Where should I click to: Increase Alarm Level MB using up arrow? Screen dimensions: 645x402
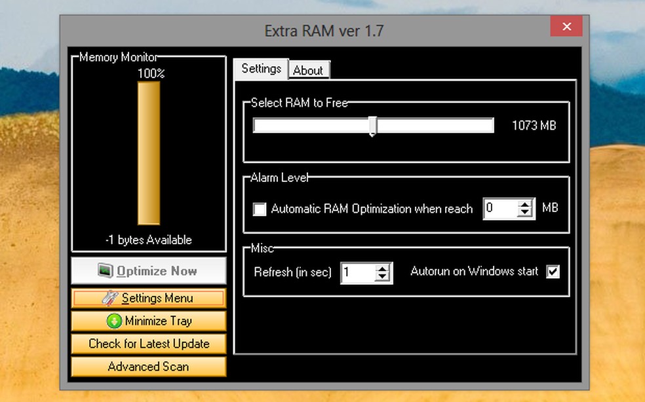pyautogui.click(x=525, y=204)
